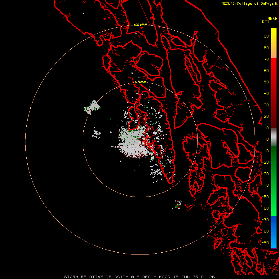The height and width of the screenshot is (279, 279).
Task: Click the -20 scale value
Action: point(265,162)
